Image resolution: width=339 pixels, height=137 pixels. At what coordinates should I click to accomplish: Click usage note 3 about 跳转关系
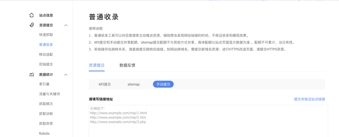188,49
